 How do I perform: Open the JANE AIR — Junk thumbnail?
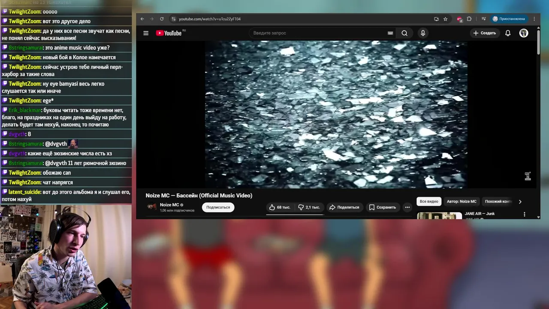click(x=439, y=215)
